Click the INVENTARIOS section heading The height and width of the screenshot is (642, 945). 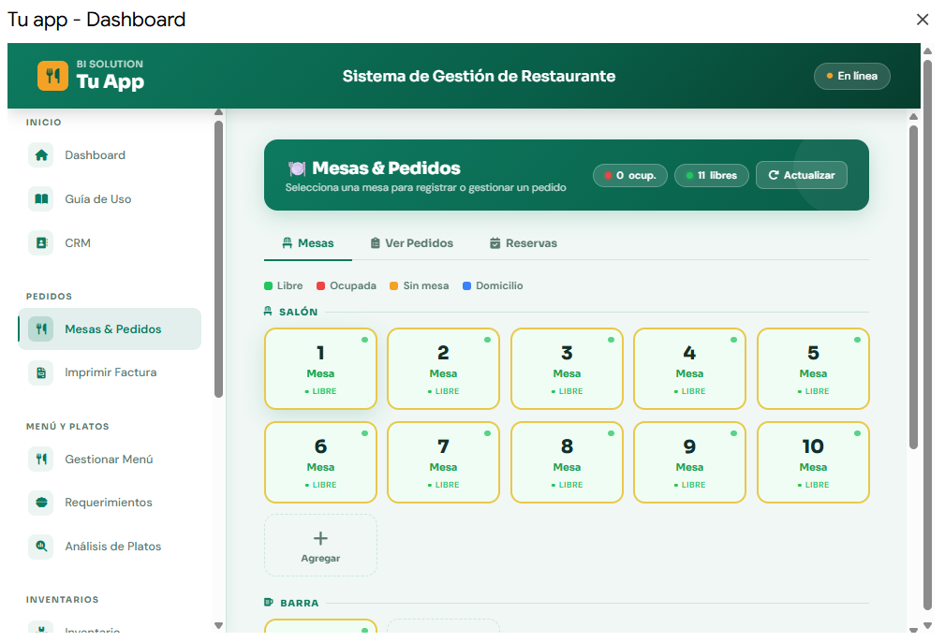point(62,599)
